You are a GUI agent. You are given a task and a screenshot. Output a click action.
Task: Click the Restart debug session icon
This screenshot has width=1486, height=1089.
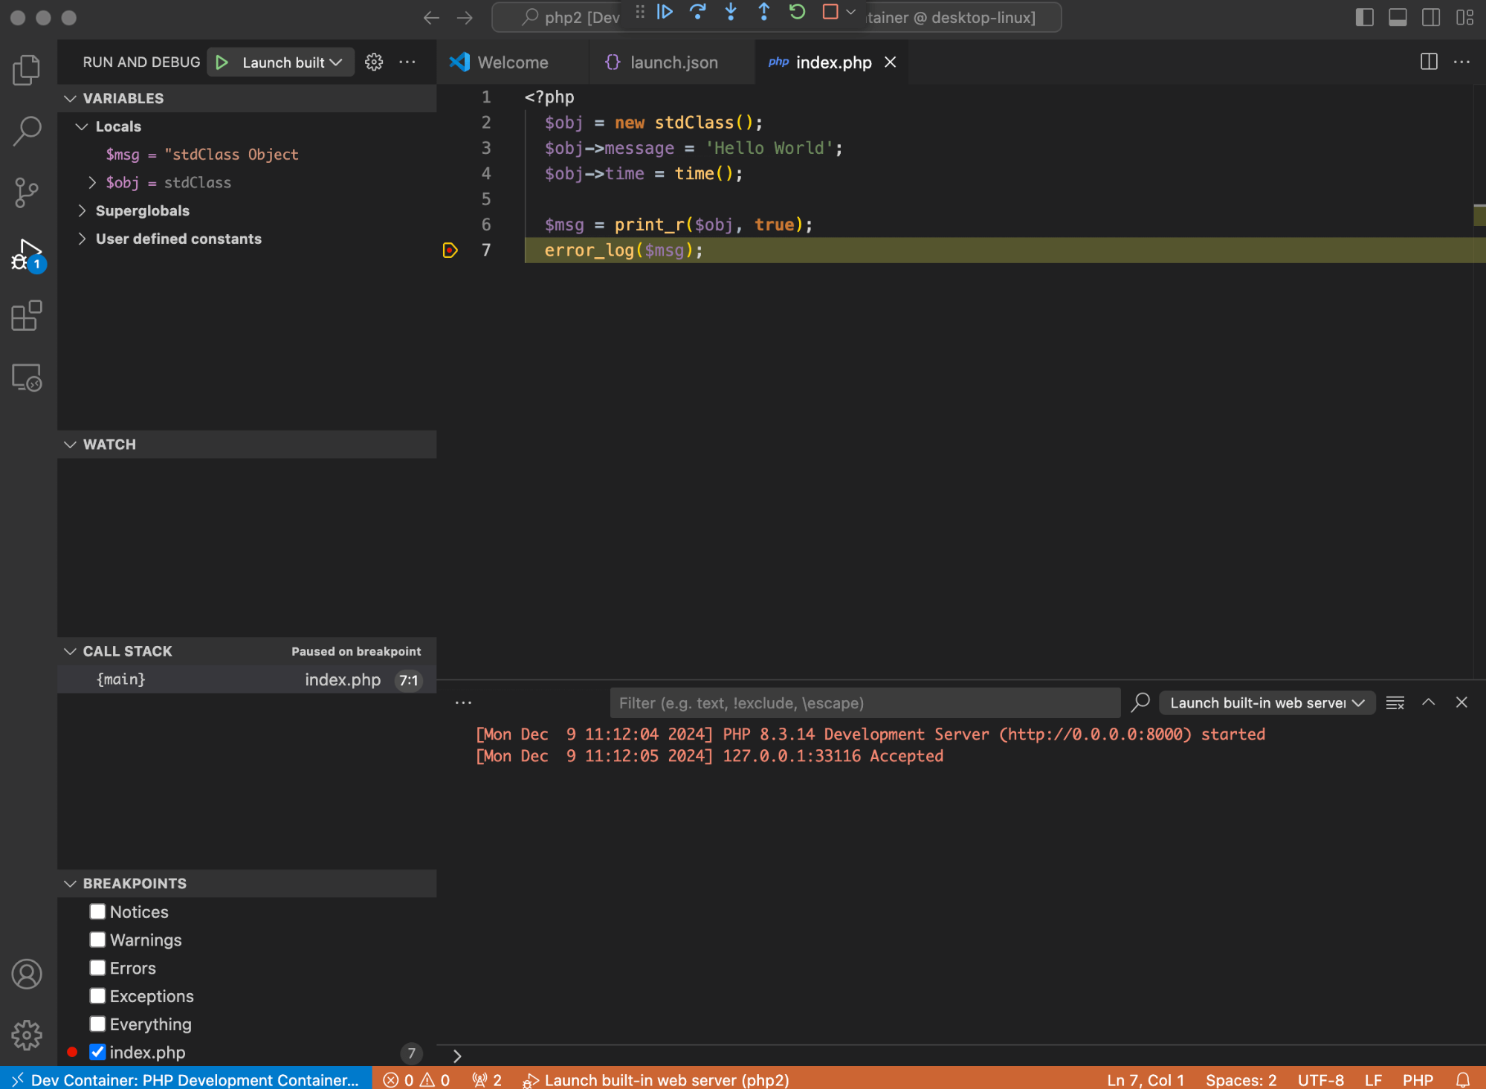[797, 12]
